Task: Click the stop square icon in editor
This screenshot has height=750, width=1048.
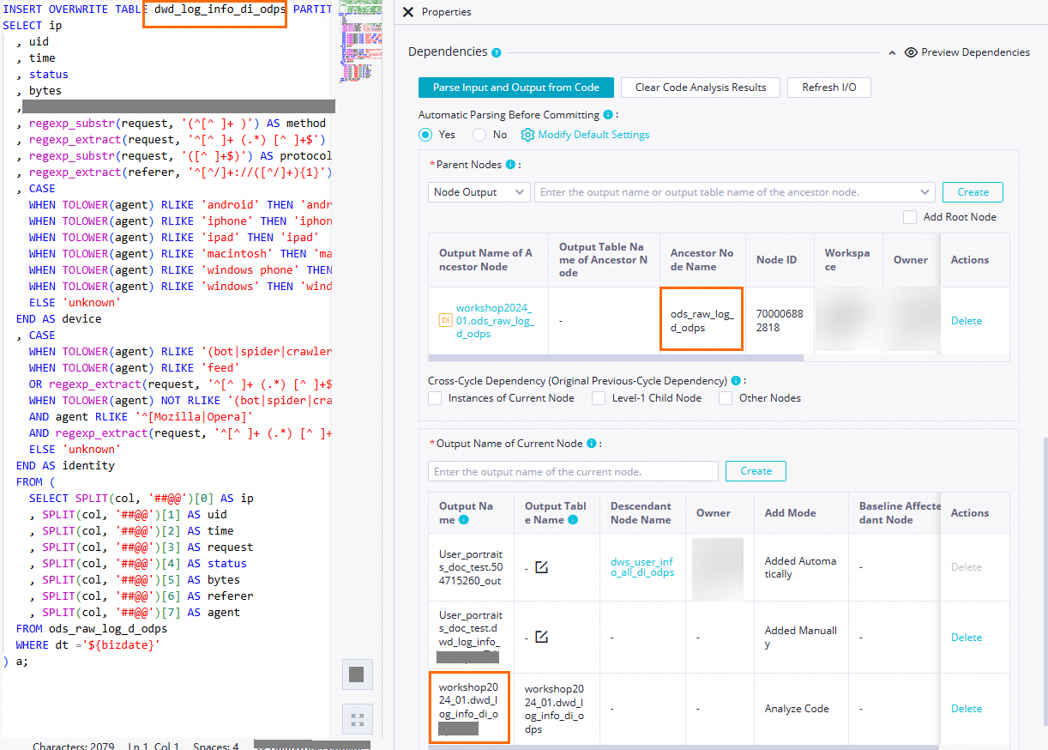Action: [x=357, y=674]
